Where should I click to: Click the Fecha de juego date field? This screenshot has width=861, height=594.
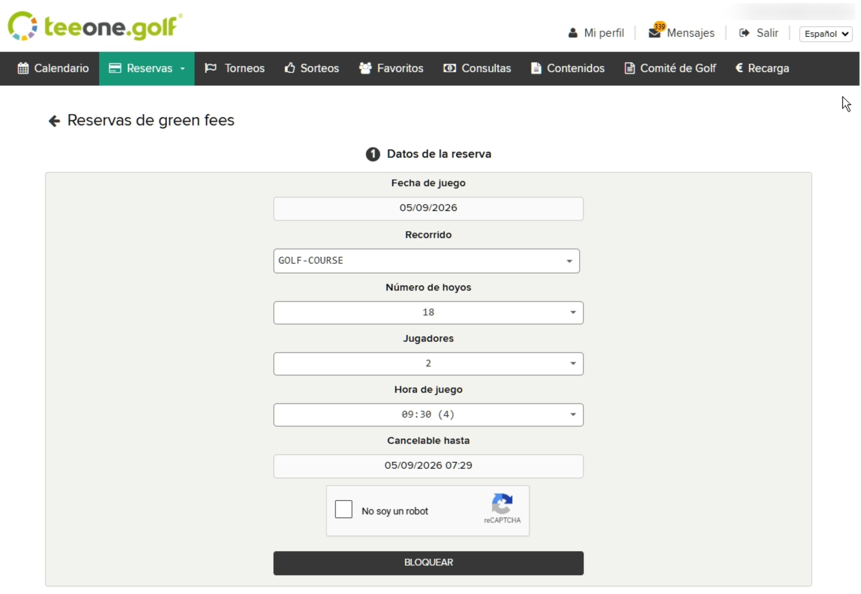pos(428,209)
